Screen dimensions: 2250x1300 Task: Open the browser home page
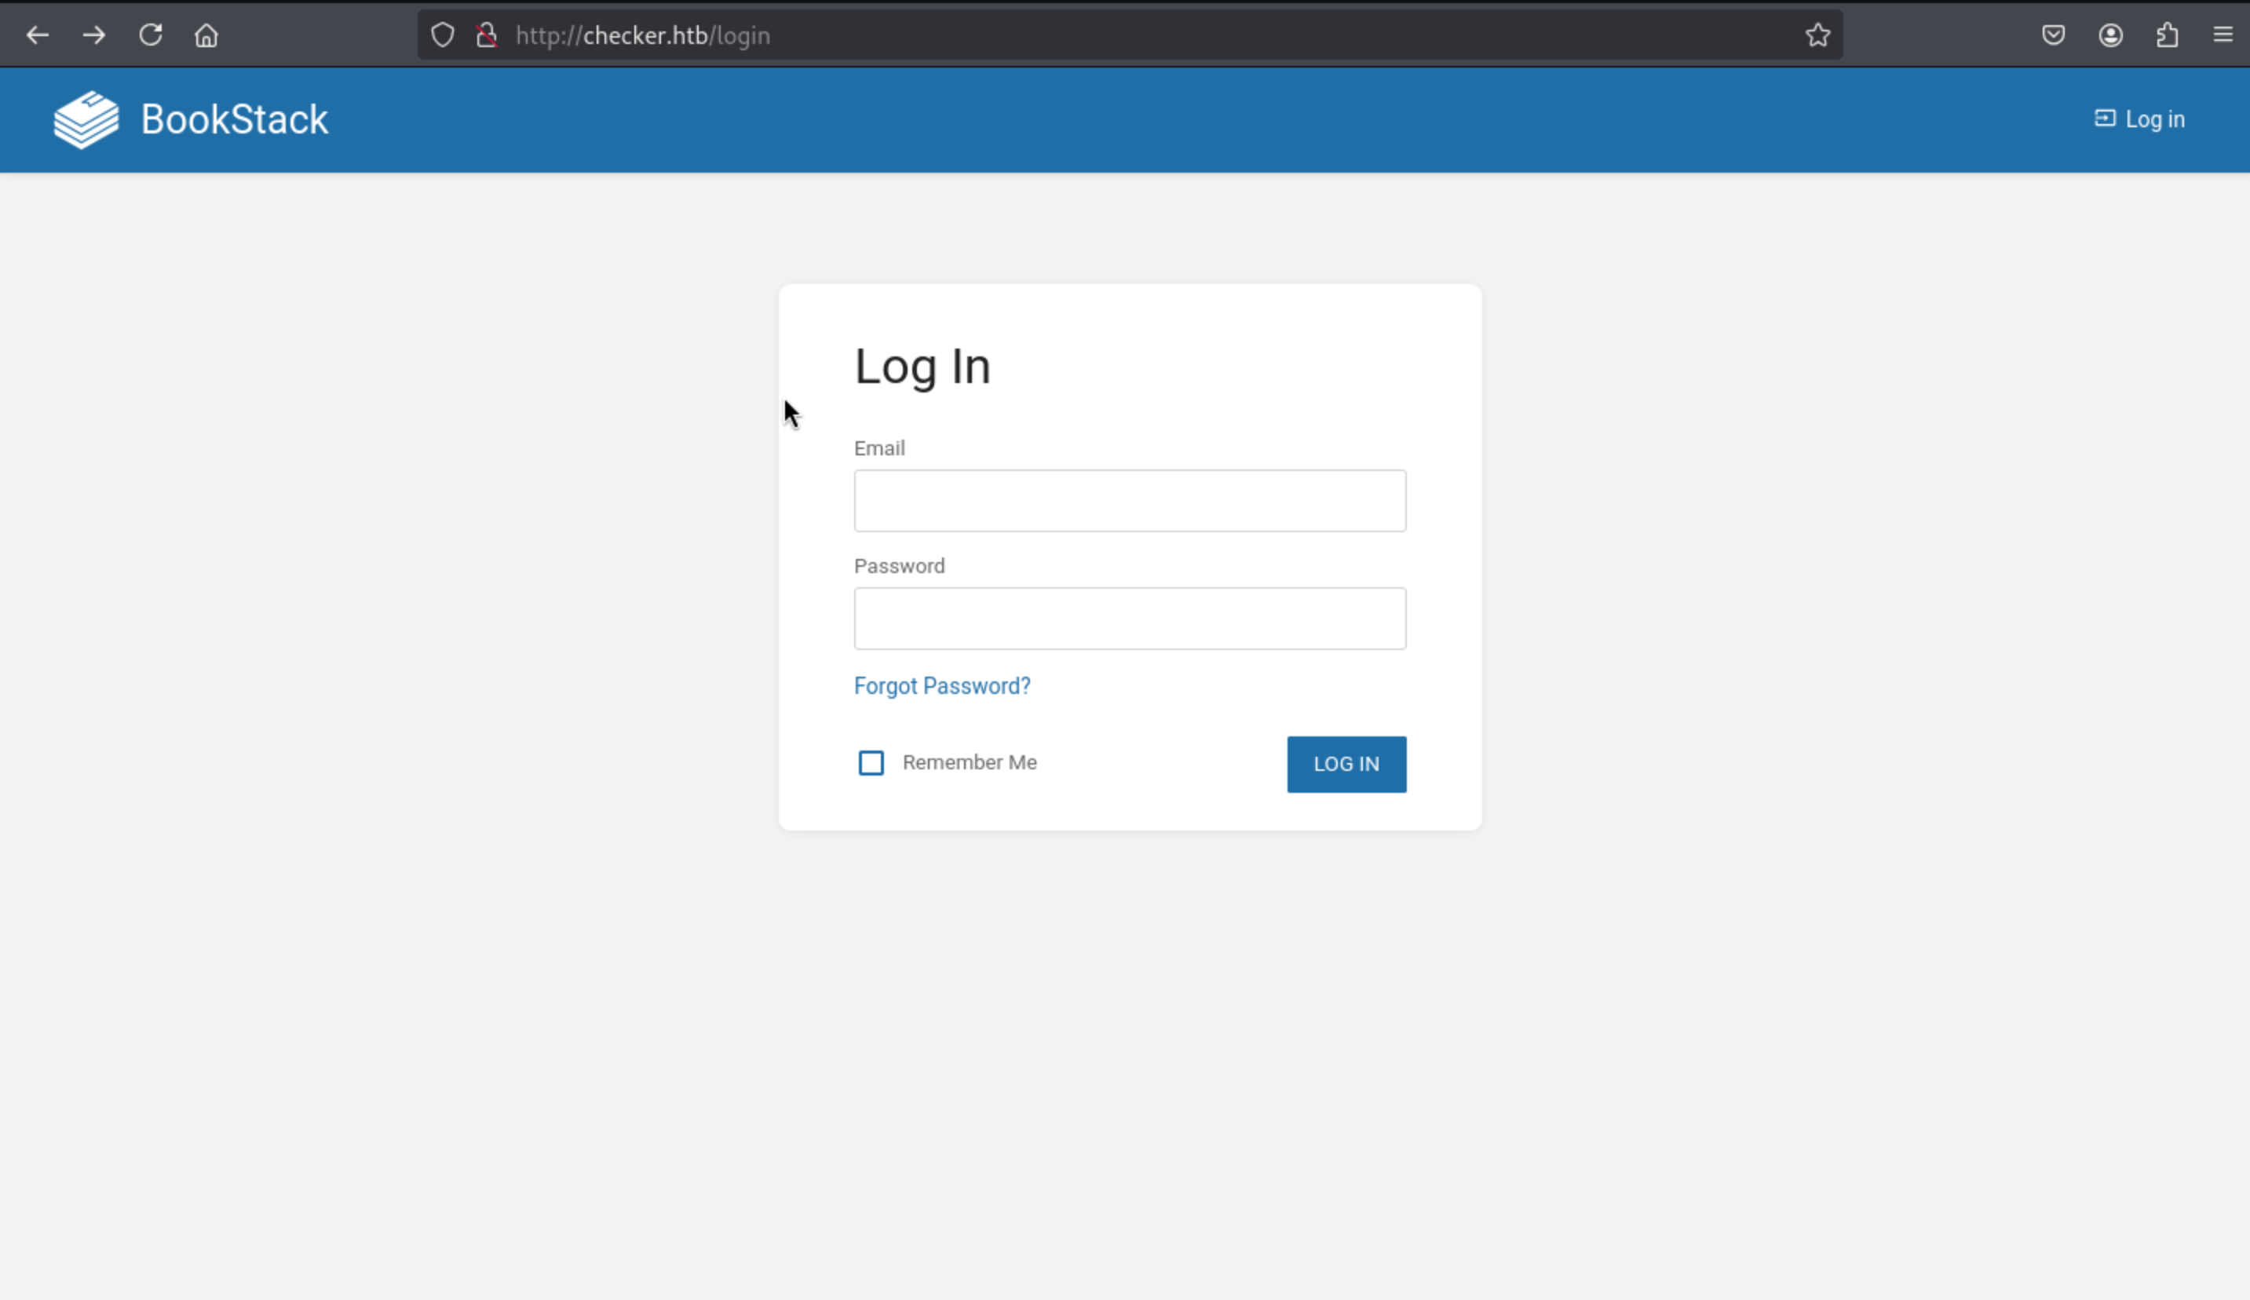pyautogui.click(x=206, y=35)
